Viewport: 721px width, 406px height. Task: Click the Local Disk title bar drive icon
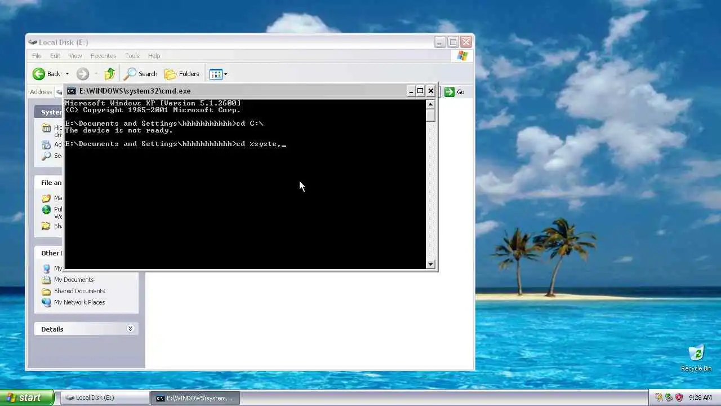coord(33,42)
